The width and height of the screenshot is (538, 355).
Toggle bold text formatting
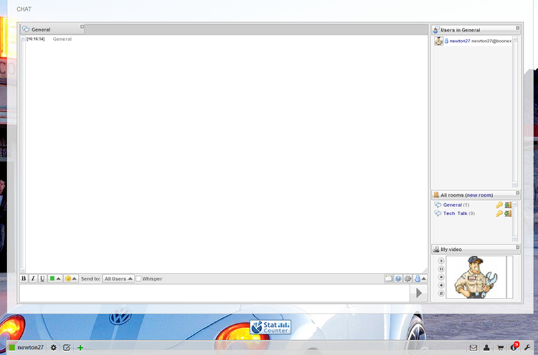coord(24,278)
